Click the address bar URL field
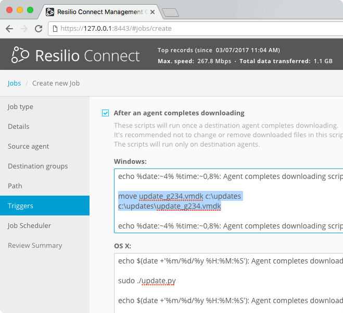The height and width of the screenshot is (313, 343). [x=197, y=29]
